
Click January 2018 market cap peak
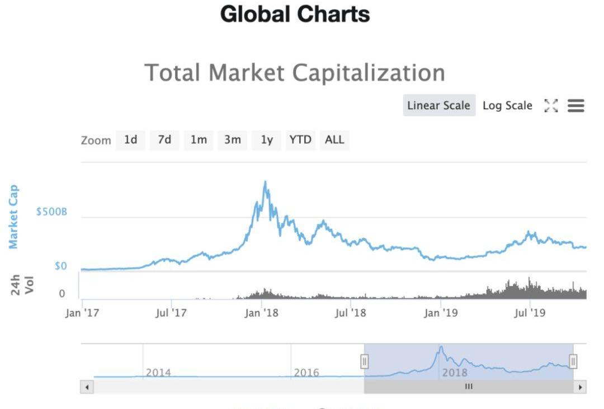pos(265,182)
